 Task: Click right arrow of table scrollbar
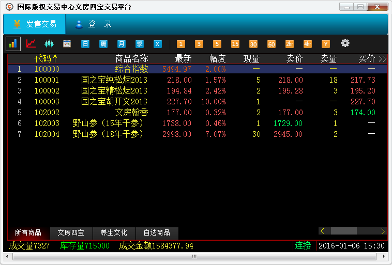point(383,231)
